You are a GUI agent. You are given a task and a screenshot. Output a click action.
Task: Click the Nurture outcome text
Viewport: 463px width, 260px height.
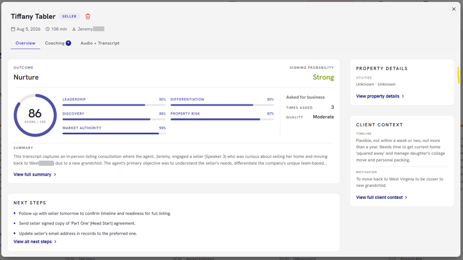pos(26,77)
